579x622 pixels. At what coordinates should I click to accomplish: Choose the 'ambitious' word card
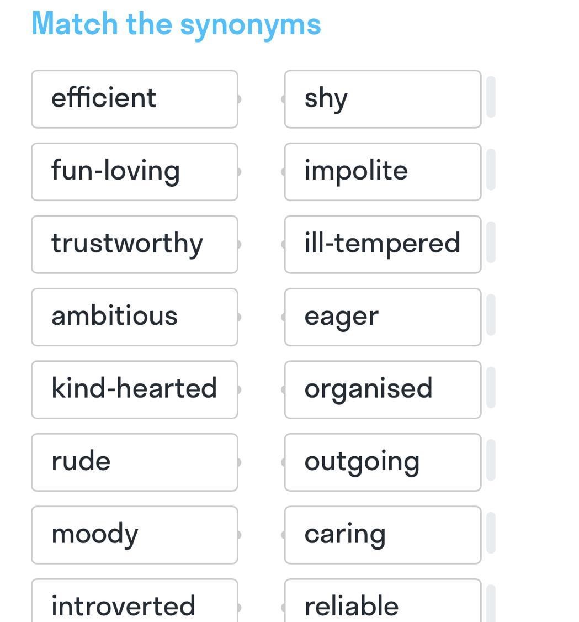coord(134,317)
